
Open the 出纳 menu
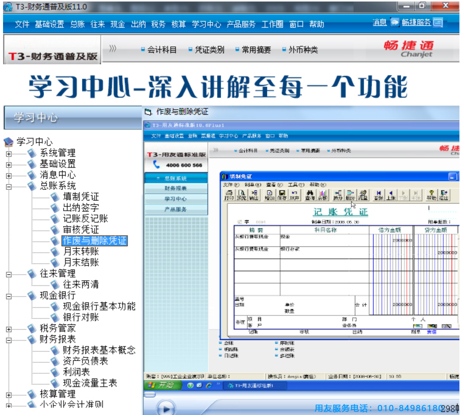point(138,24)
